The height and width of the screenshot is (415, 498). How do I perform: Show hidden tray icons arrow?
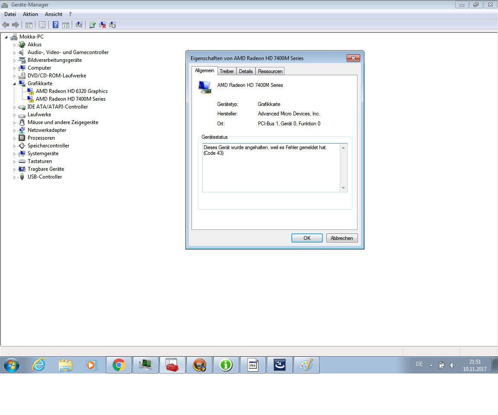431,365
